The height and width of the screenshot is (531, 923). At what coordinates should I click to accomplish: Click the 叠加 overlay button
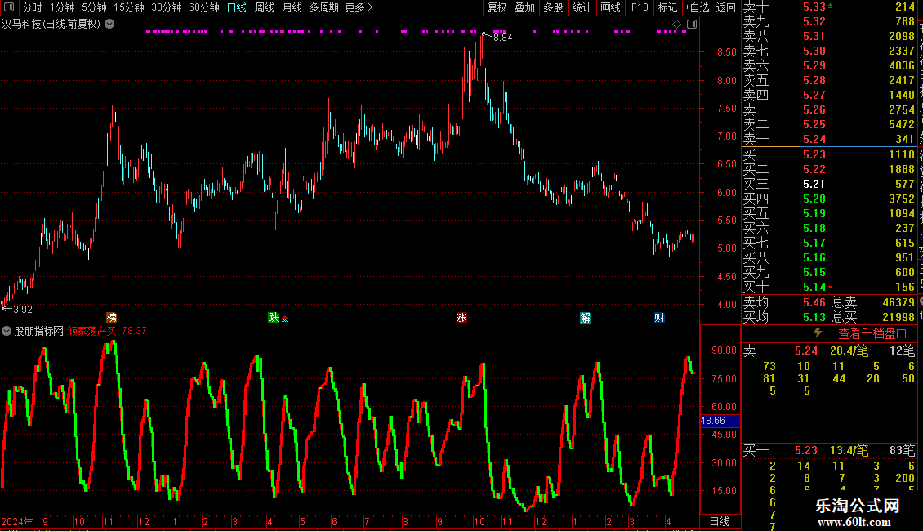(525, 7)
